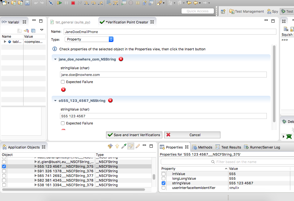This screenshot has width=294, height=201.
Task: Expand the 591 326 1378 NSCFString_376 tree item
Action: pos(36,171)
